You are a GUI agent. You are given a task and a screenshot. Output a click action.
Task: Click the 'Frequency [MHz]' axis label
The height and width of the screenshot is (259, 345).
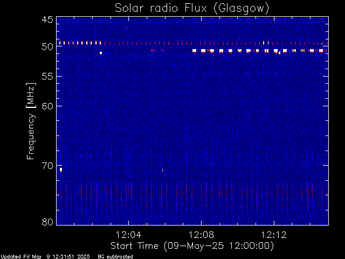31,121
